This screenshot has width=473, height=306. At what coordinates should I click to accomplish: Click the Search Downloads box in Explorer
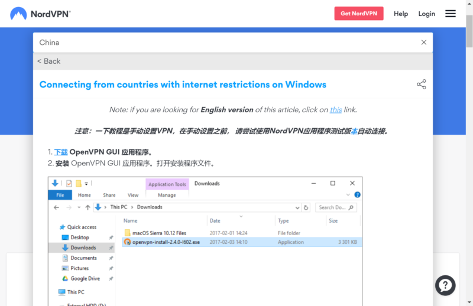coord(336,207)
